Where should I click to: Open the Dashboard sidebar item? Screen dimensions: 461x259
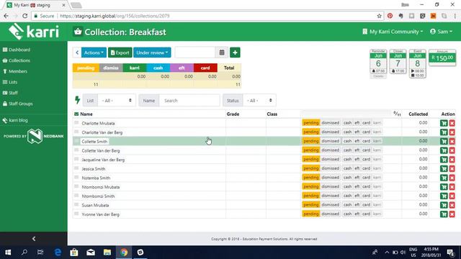pos(17,50)
